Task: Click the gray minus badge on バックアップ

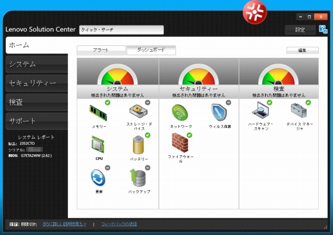Action: [147, 168]
